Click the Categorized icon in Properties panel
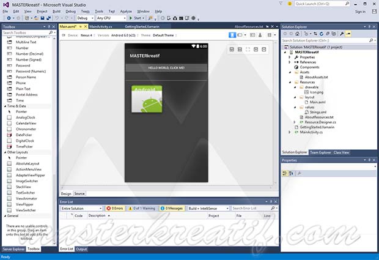Viewport: 379px width, 260px height. point(285,173)
